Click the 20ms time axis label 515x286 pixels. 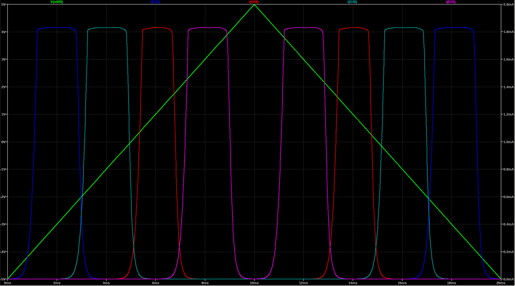click(500, 283)
